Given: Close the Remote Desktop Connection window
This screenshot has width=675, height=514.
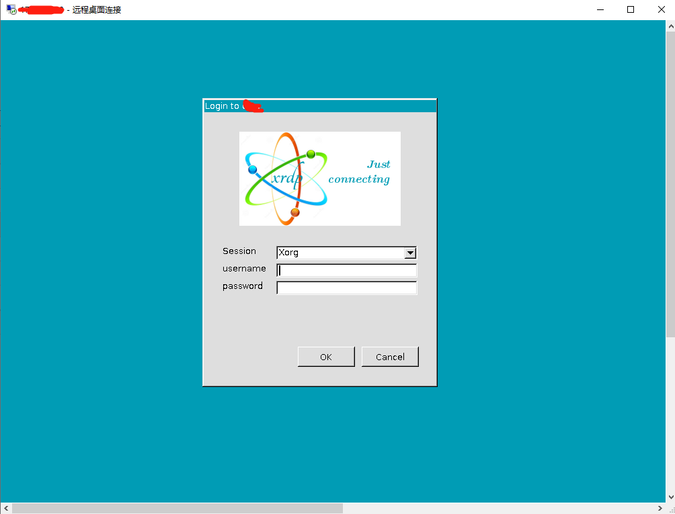Looking at the screenshot, I should click(x=662, y=9).
